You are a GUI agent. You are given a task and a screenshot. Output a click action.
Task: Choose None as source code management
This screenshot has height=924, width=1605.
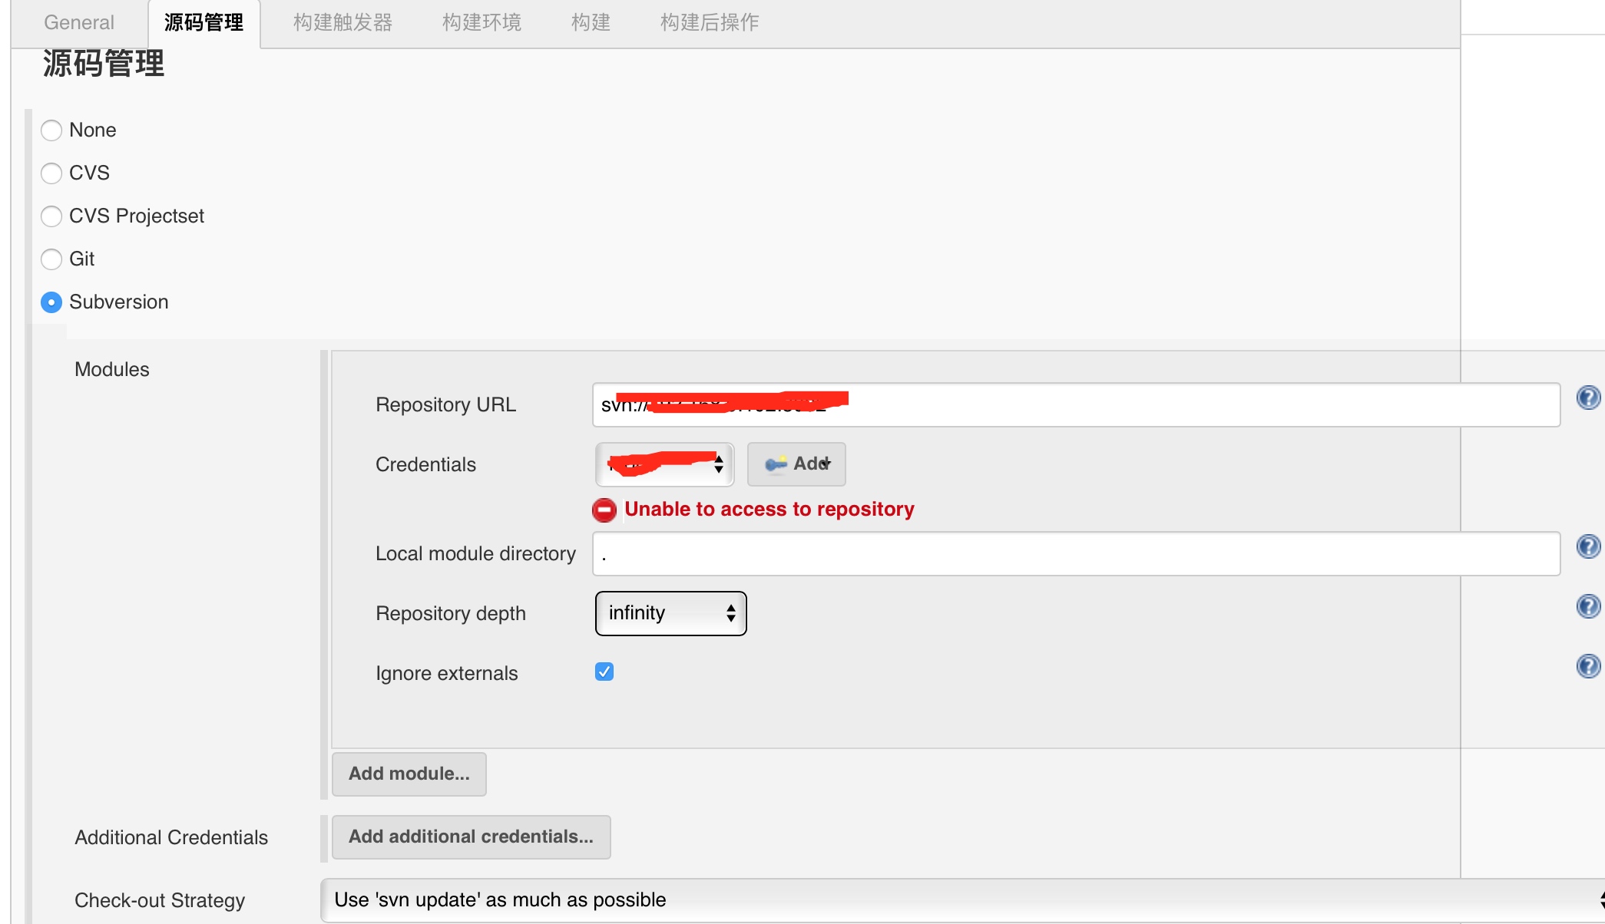[x=51, y=130]
